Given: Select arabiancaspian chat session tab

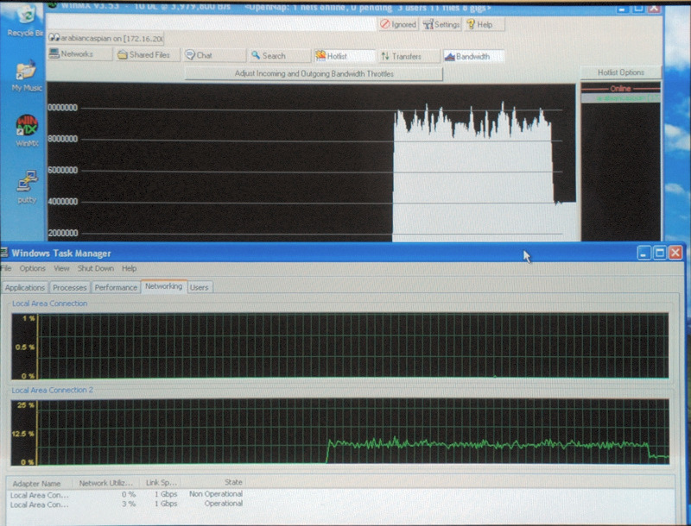Looking at the screenshot, I should point(105,38).
